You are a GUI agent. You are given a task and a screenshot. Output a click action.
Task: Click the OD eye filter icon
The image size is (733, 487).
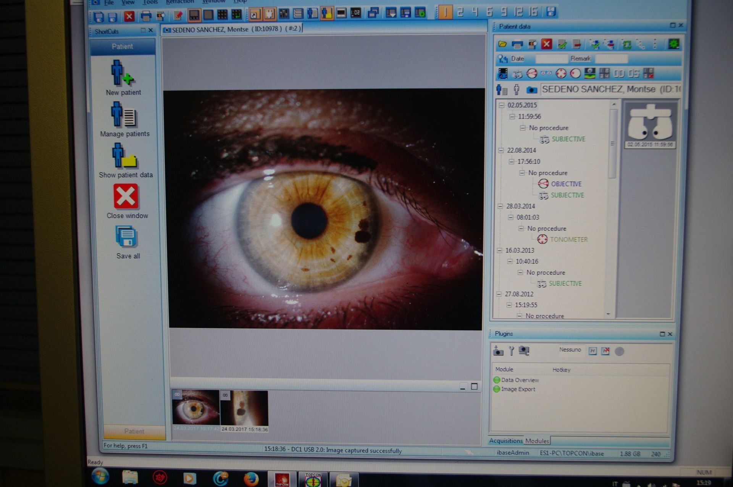coord(618,74)
